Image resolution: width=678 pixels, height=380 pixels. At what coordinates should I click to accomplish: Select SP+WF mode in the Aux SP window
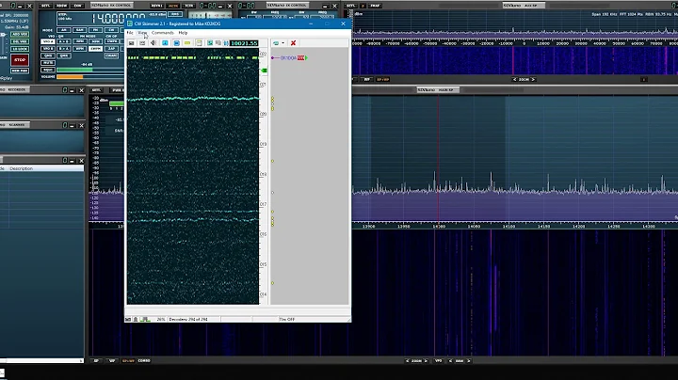pos(382,79)
